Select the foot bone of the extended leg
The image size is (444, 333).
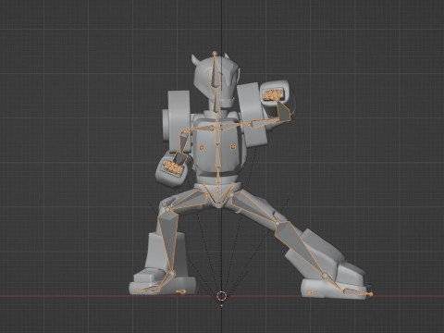pos(334,283)
